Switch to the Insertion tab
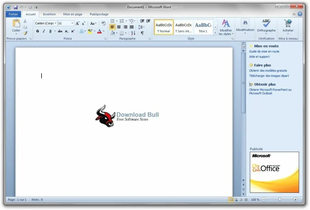Screen dimensions: 310x210 tap(49, 14)
